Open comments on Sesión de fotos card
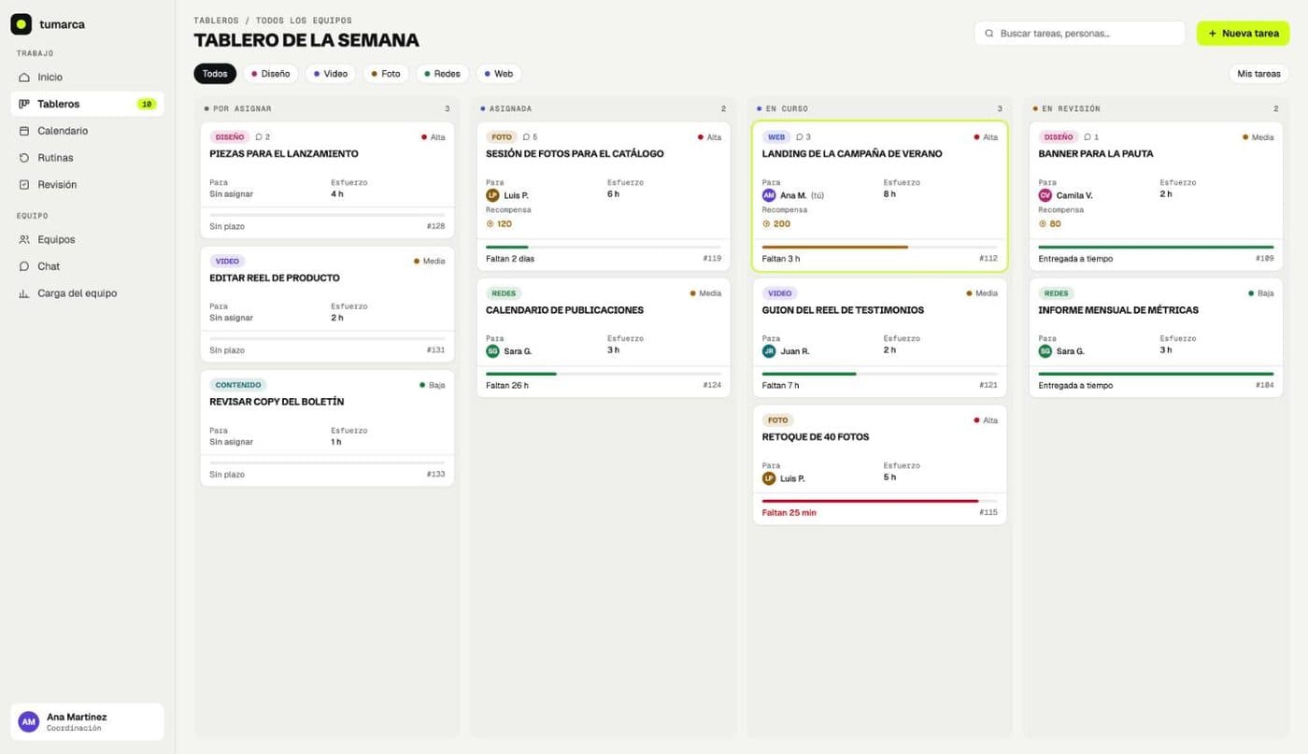Image resolution: width=1308 pixels, height=754 pixels. pyautogui.click(x=530, y=137)
